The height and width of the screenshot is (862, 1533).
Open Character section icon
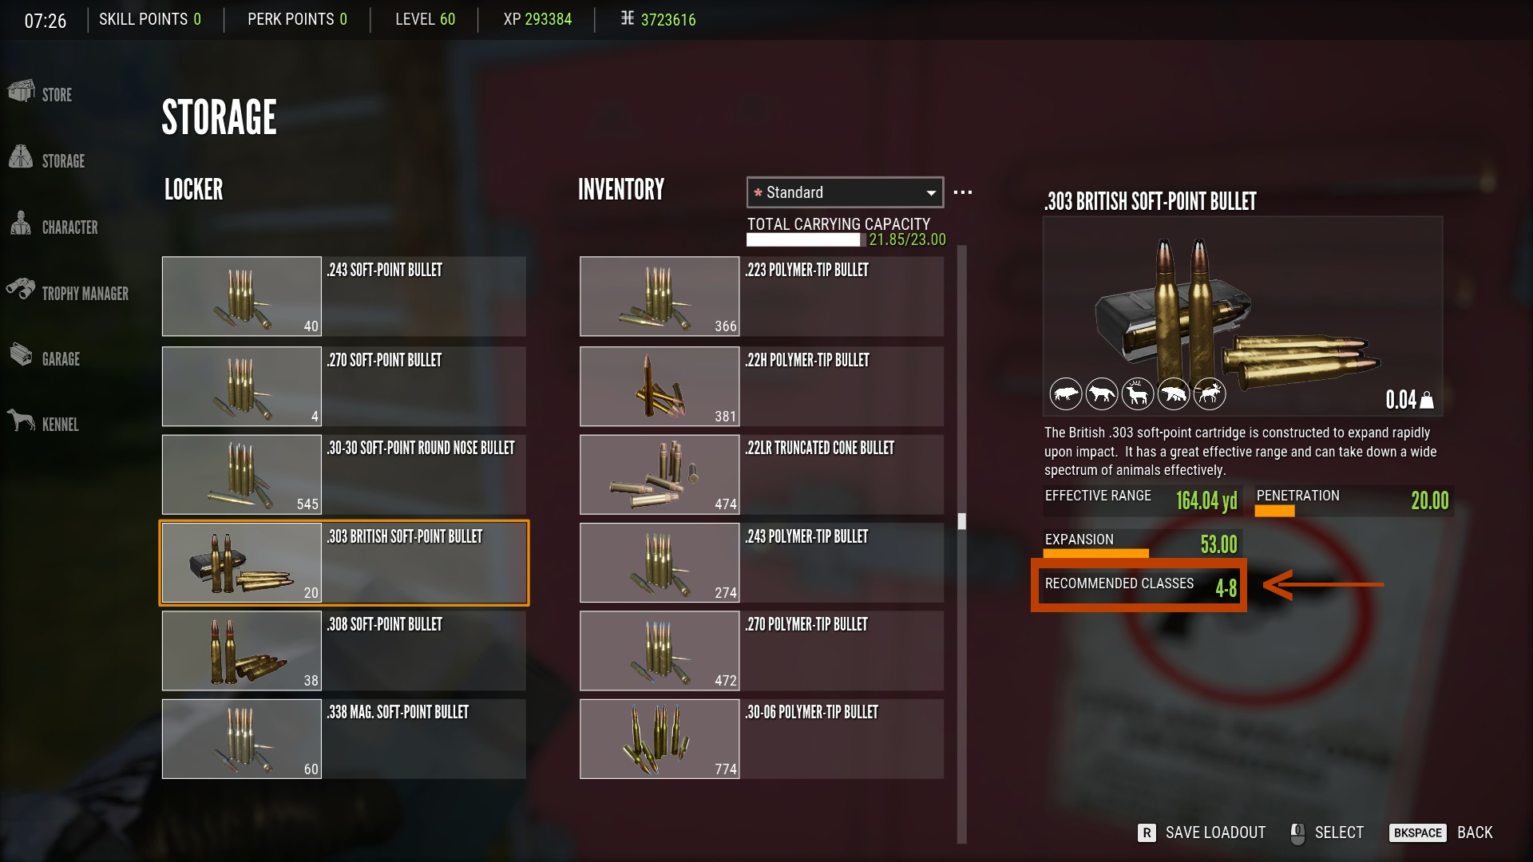pyautogui.click(x=22, y=223)
